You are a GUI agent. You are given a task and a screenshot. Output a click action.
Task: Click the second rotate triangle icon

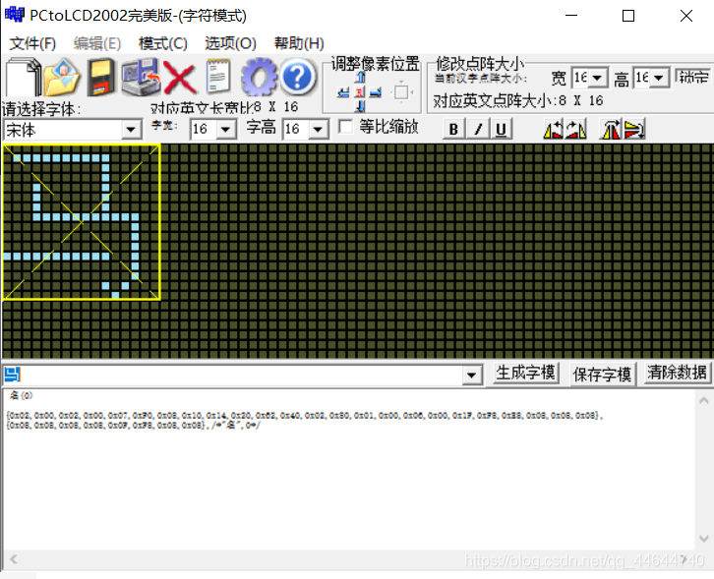[576, 129]
